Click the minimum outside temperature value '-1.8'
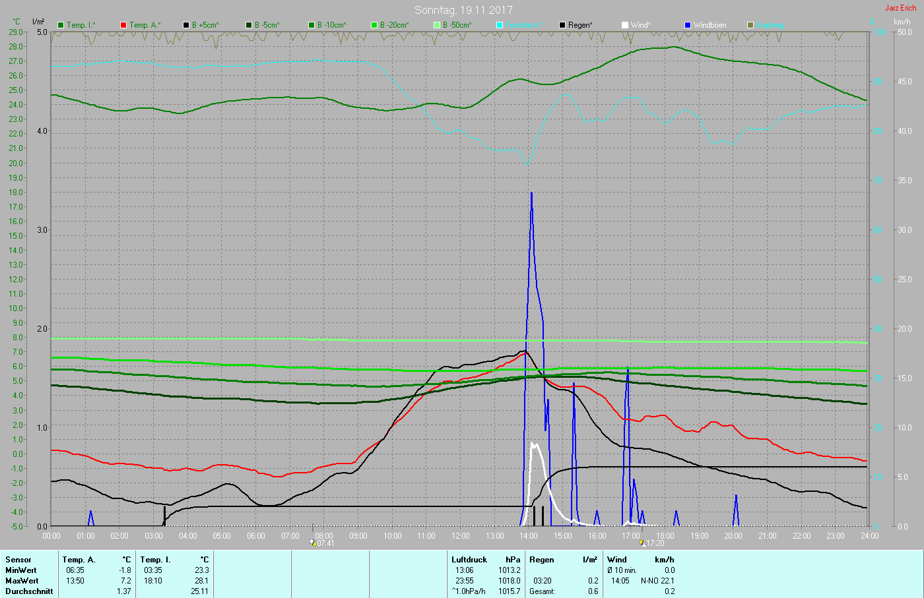This screenshot has width=924, height=598. [125, 570]
